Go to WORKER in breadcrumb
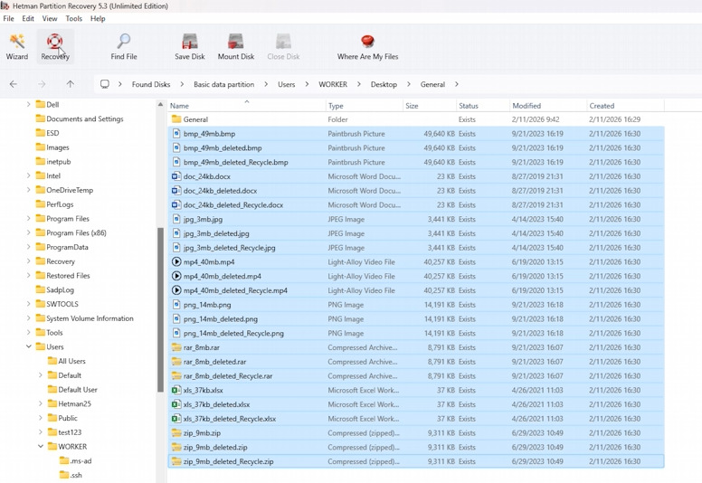Viewport: 702px width, 483px height. click(333, 84)
